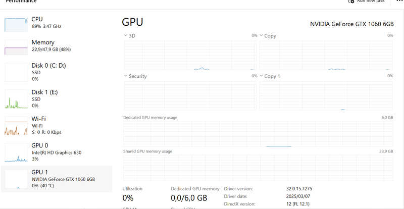404x209 pixels.
Task: Click Disk 1 green activity graph
Action: coord(16,99)
